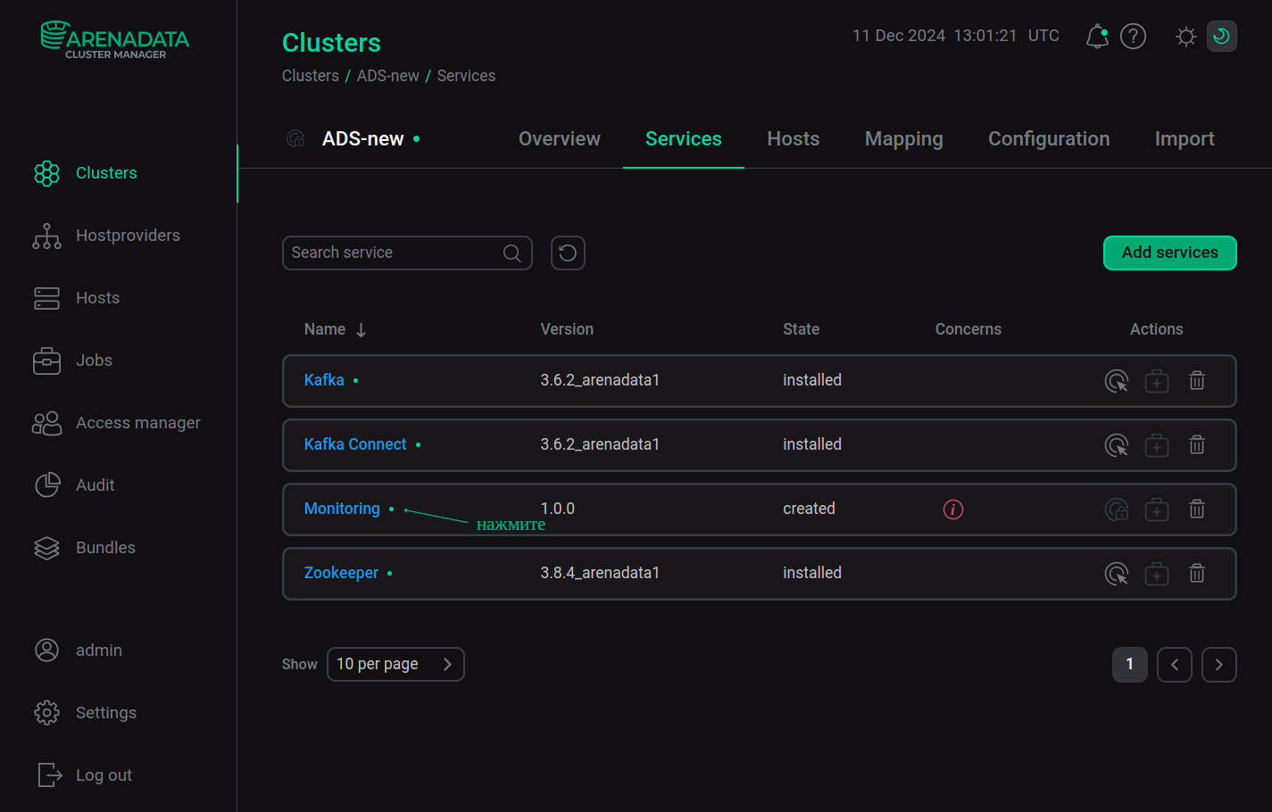Image resolution: width=1272 pixels, height=812 pixels.
Task: Click the Services breadcrumb link
Action: click(466, 76)
